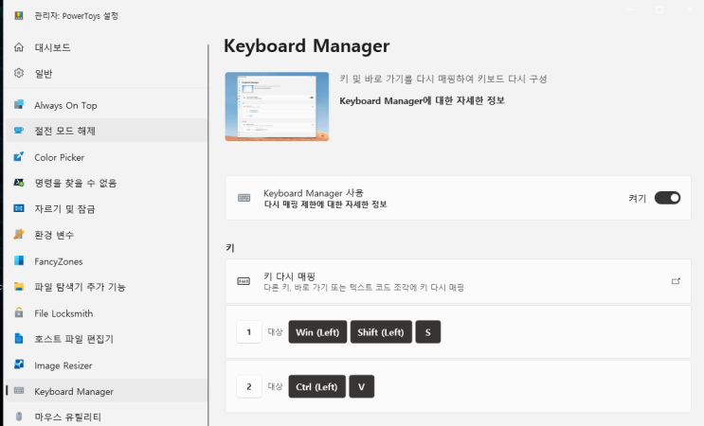The width and height of the screenshot is (704, 426).
Task: Open FancyZones settings page
Action: [106, 261]
